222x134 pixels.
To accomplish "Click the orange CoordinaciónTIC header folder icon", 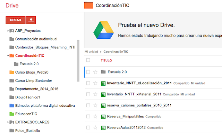I will (88, 5).
